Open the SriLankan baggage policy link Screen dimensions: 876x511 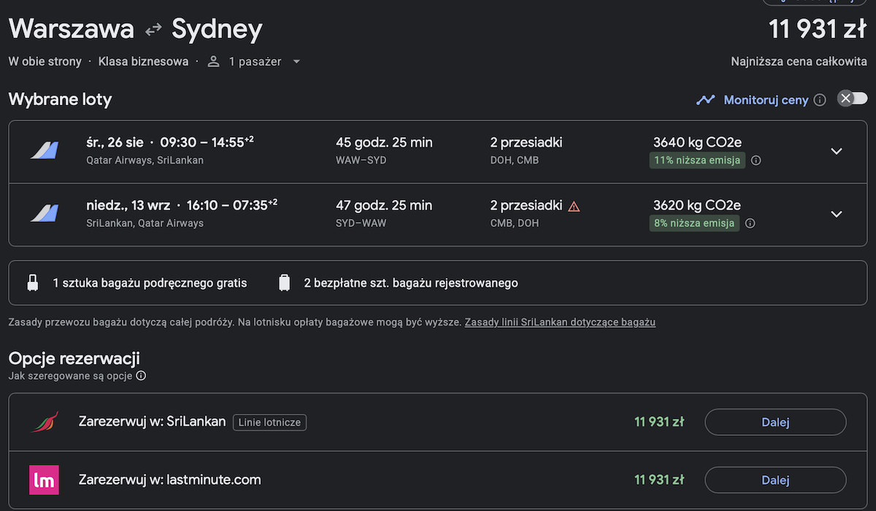(560, 322)
